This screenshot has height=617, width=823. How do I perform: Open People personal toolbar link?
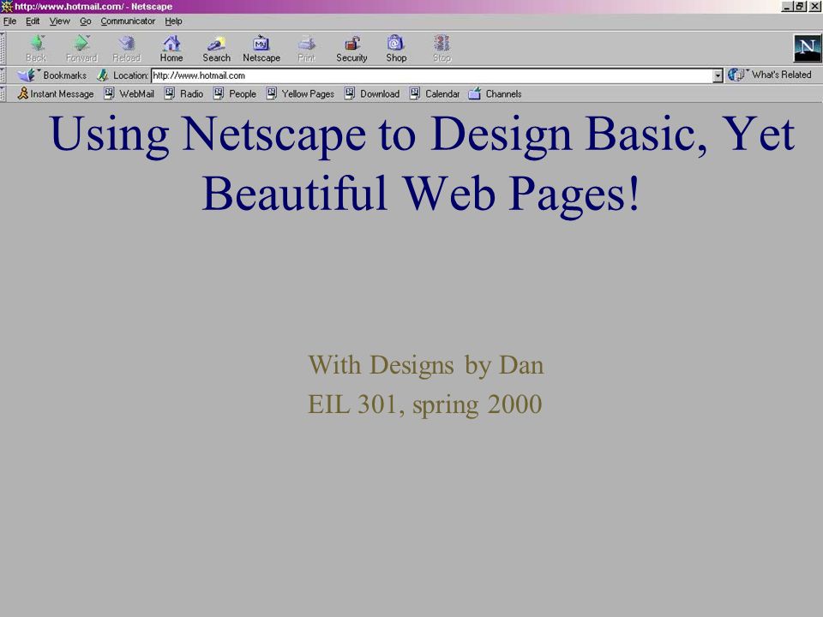point(235,94)
